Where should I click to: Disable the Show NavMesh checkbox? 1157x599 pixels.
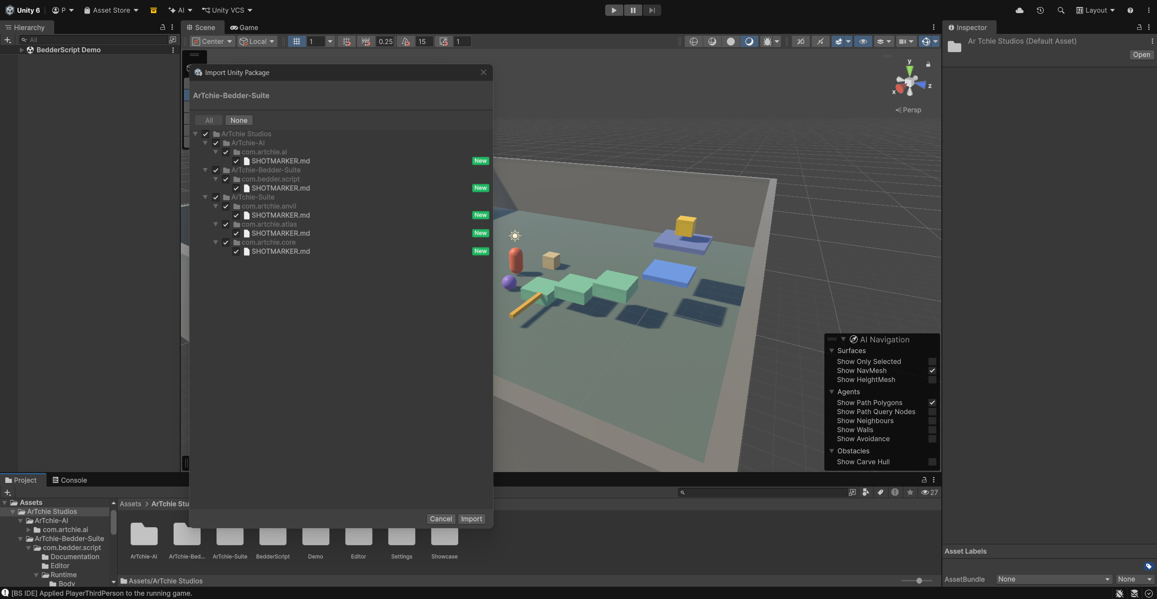coord(932,371)
